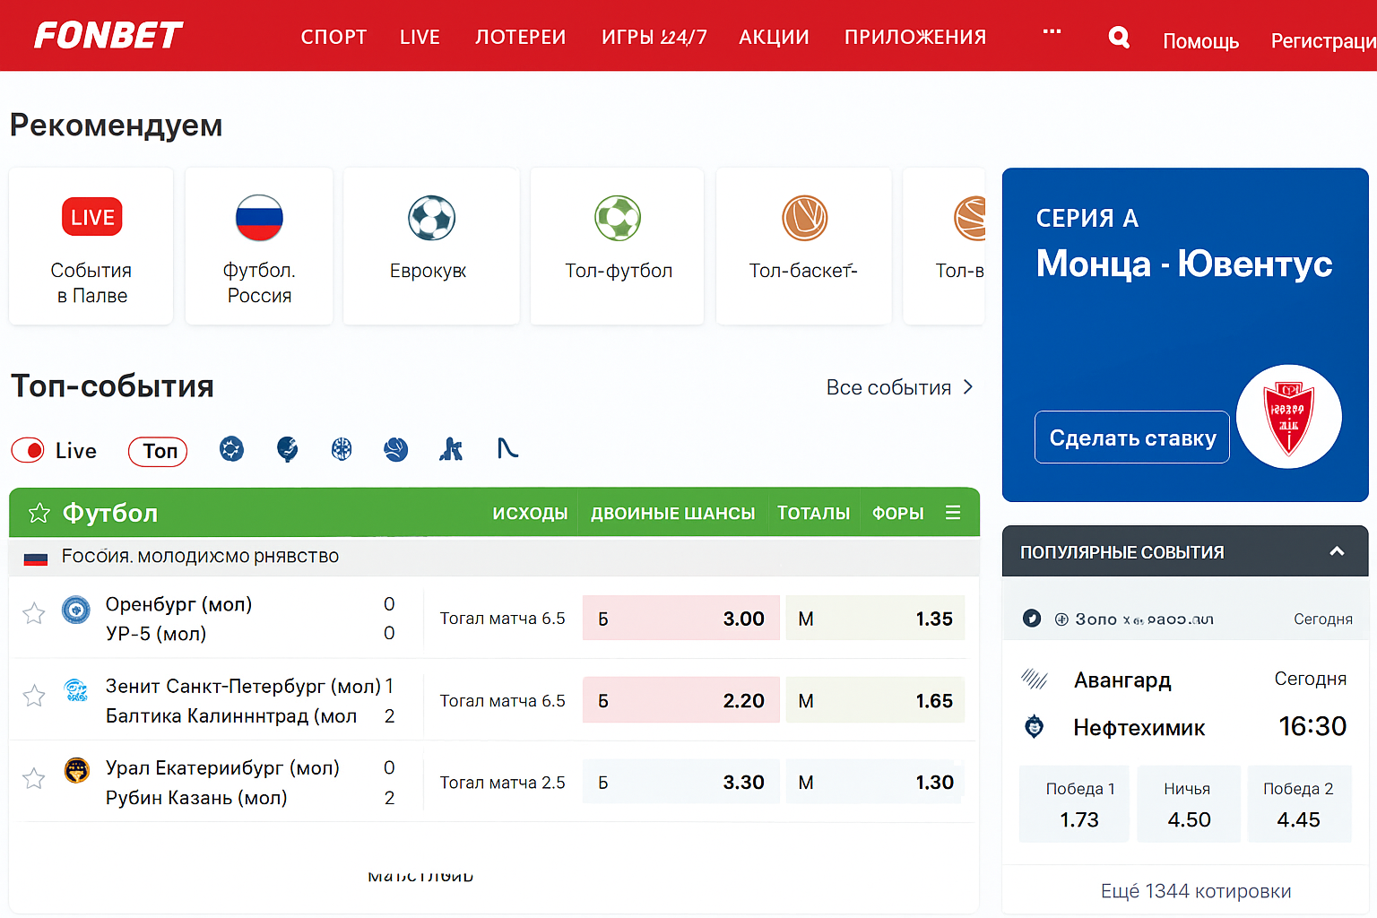Open the LIVE events tile icon
This screenshot has height=918, width=1377.
click(91, 217)
